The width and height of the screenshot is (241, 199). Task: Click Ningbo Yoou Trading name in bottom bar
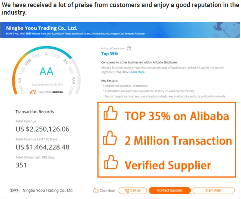click(48, 190)
